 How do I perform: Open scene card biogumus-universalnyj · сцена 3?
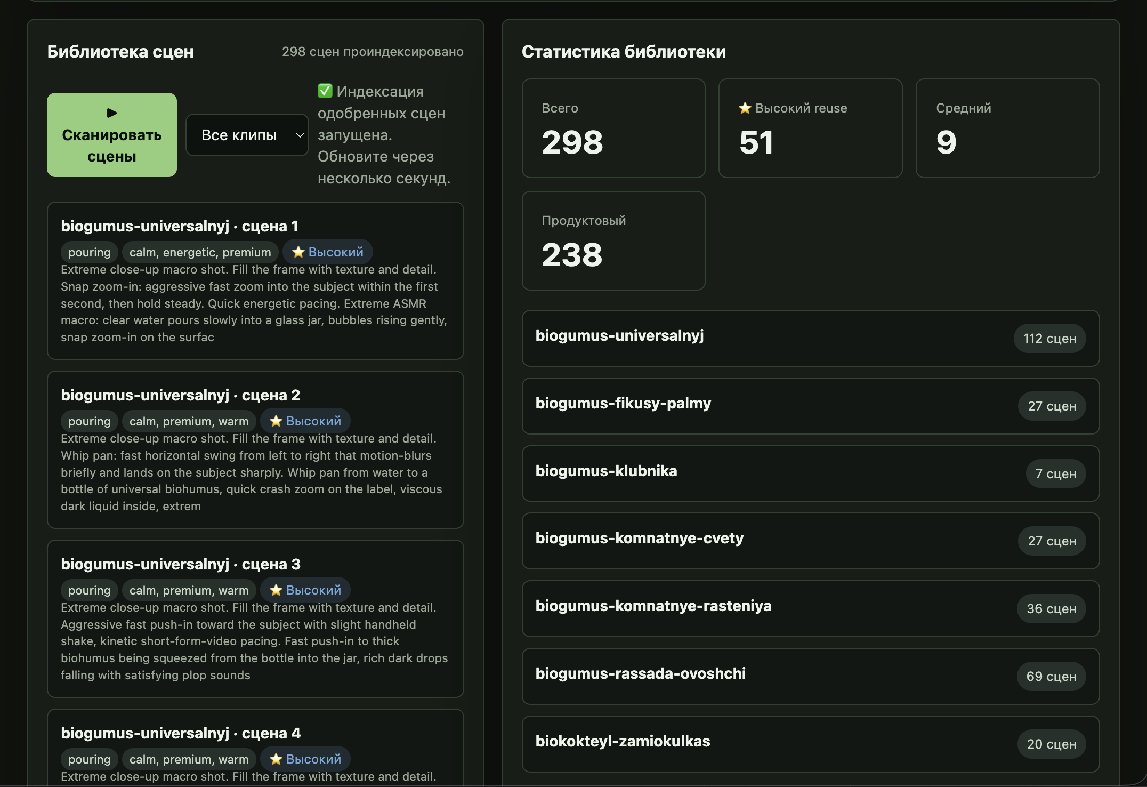click(255, 619)
